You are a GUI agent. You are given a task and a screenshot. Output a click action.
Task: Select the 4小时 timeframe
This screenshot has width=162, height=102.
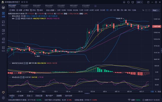(x=92, y=10)
